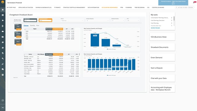
Task: Click the WORKSTREAMS link
Action: coord(155,28)
